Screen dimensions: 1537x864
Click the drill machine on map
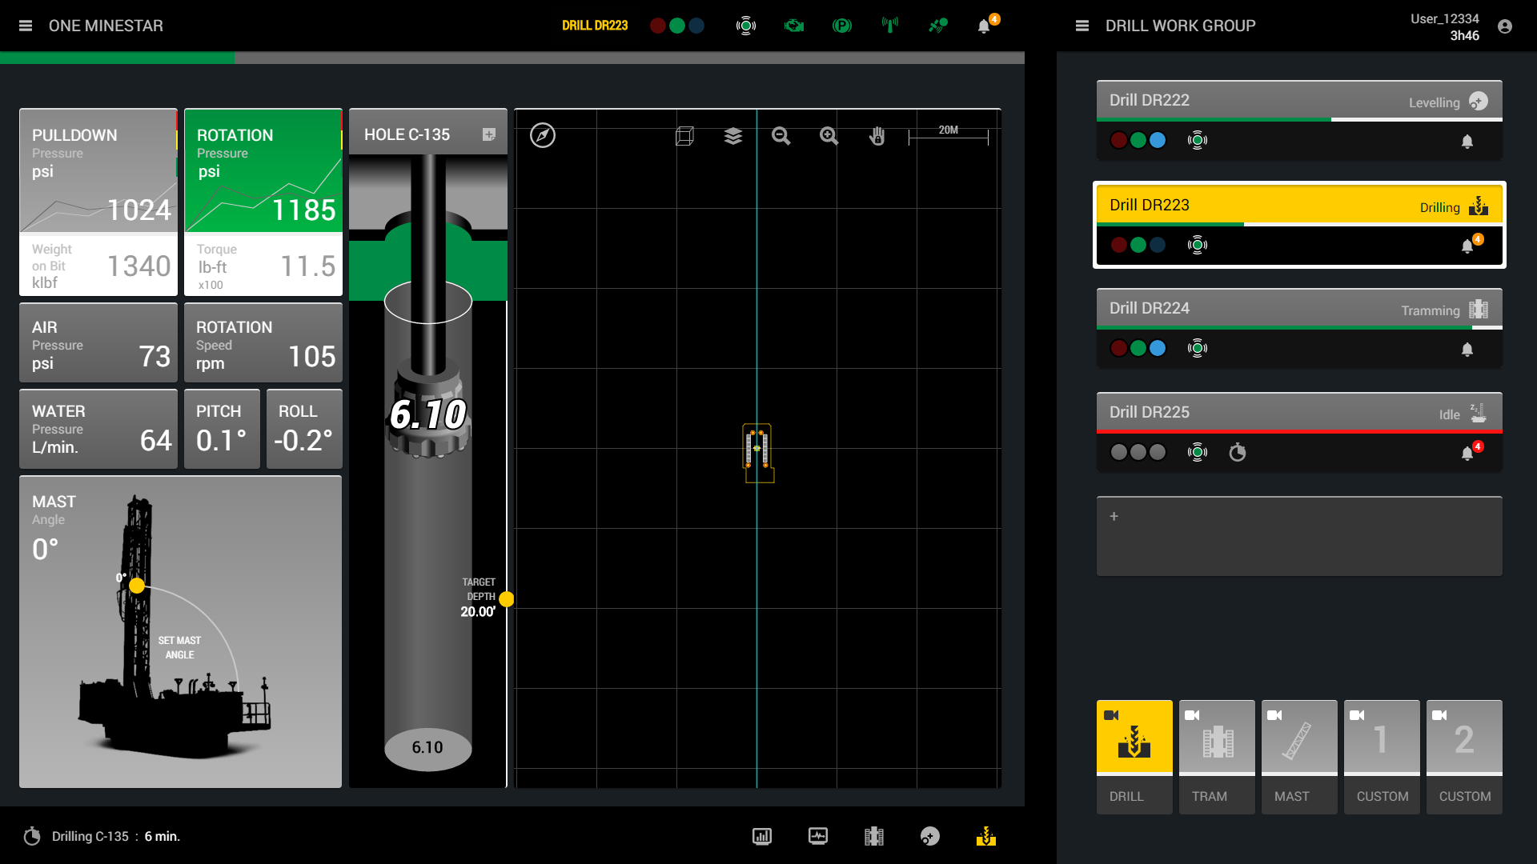[x=757, y=451]
